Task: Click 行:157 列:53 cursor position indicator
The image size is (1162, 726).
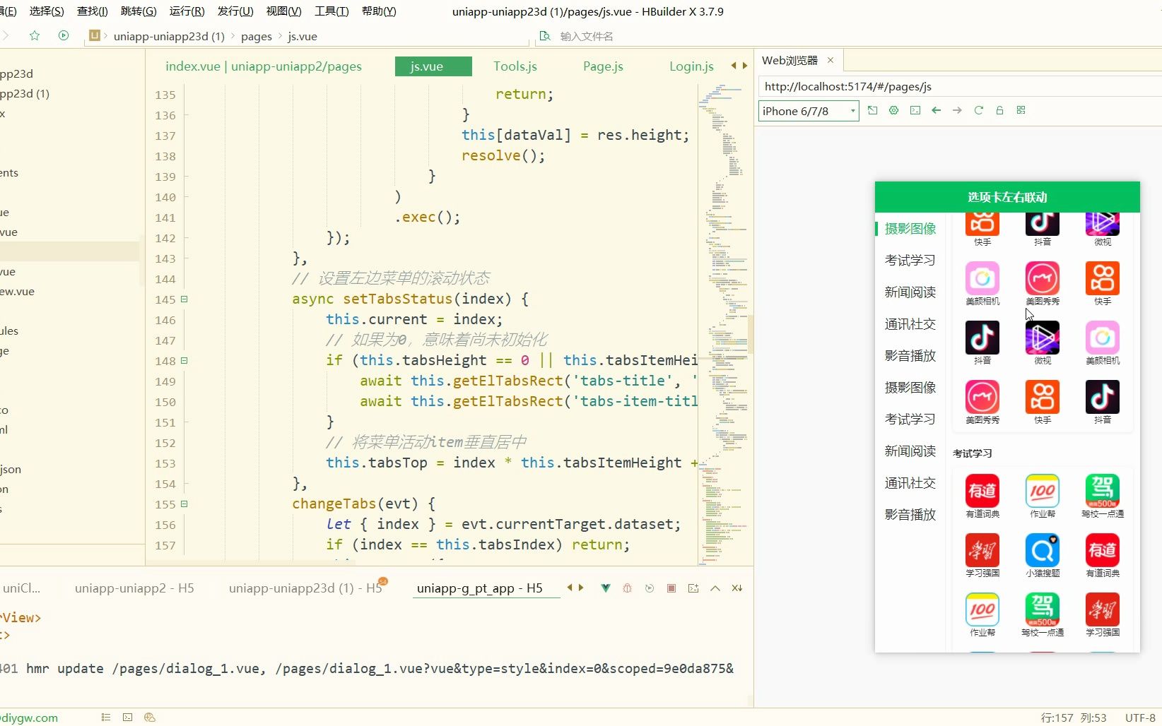Action: tap(1074, 718)
